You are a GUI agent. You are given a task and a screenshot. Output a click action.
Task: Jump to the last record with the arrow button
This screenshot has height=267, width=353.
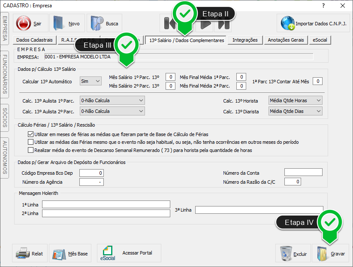pos(224,24)
